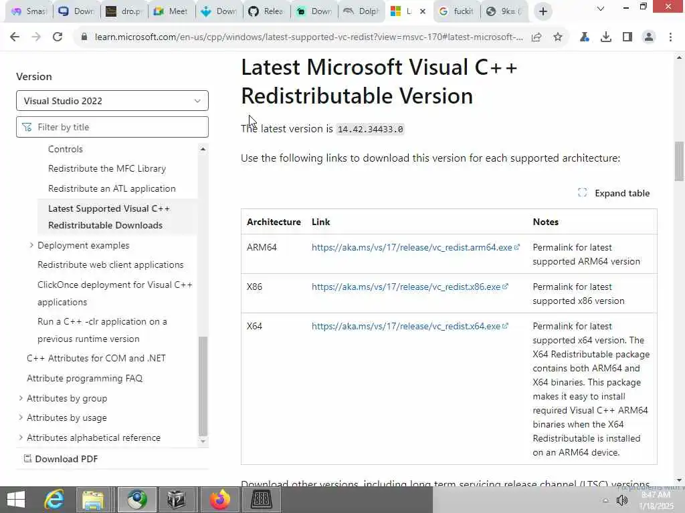
Task: Open File Explorer from the taskbar
Action: point(93,500)
